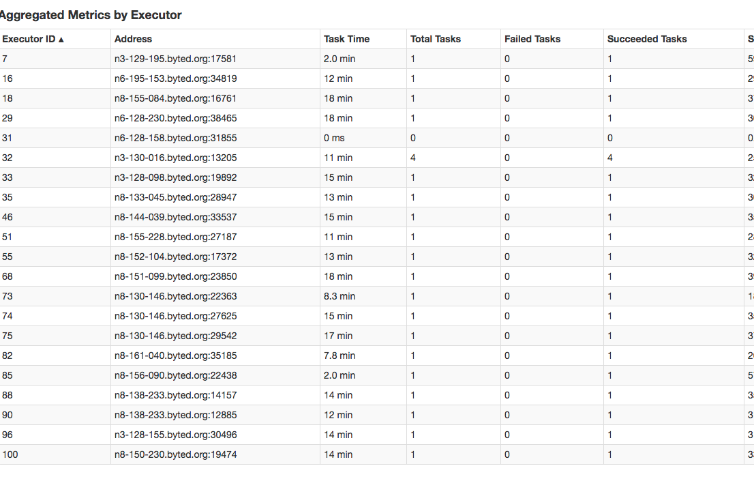This screenshot has height=479, width=754.
Task: Select address n8-156-090.byted.org:22438
Action: tap(175, 375)
